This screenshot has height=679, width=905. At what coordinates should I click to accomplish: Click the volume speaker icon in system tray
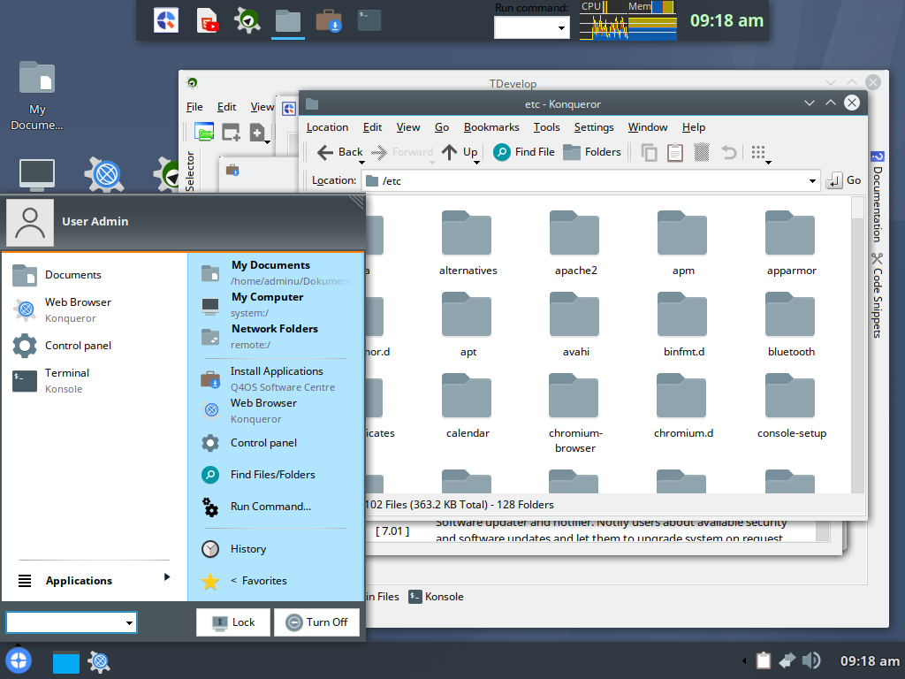point(810,660)
